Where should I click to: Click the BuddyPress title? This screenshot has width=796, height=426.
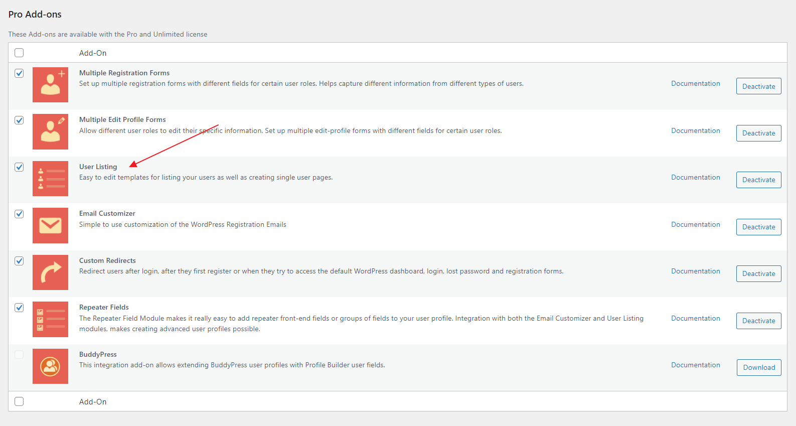[x=98, y=354]
